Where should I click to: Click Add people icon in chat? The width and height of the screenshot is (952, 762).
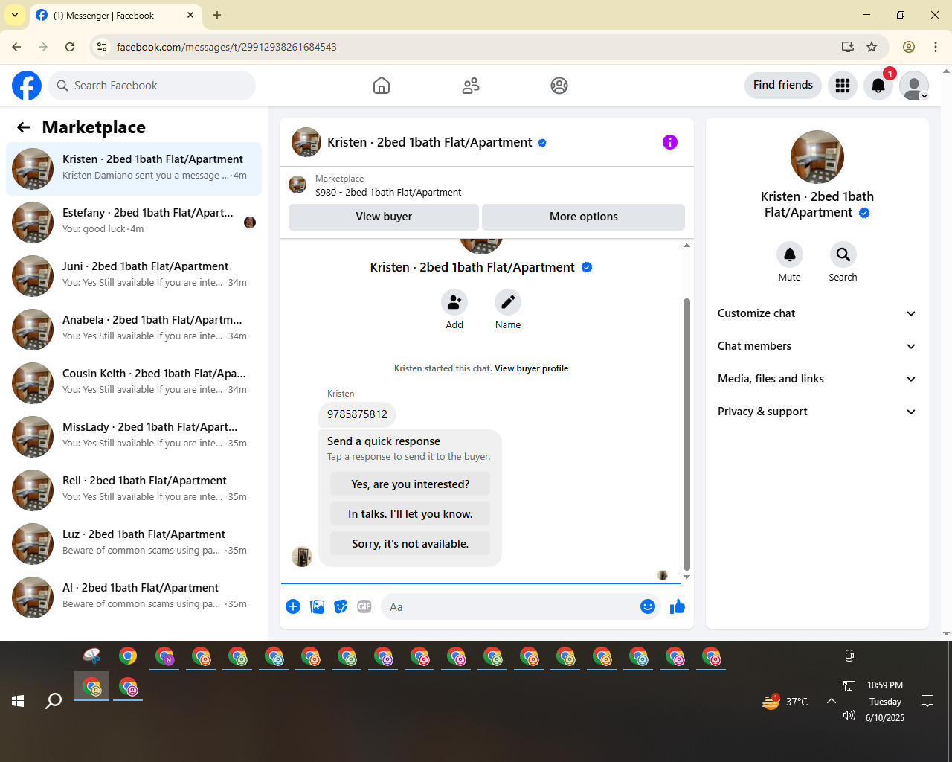[x=454, y=302]
